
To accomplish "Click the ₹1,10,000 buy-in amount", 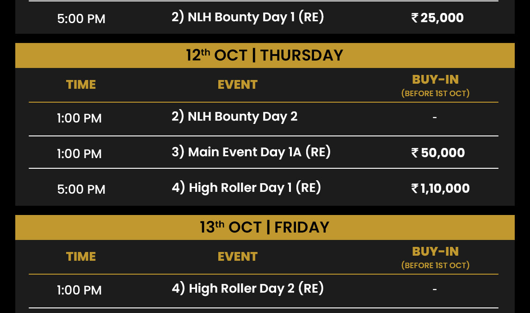I will pyautogui.click(x=440, y=188).
